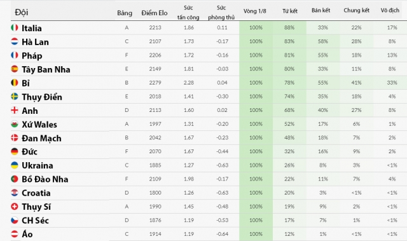Select the Croatia team name
This screenshot has width=407, height=241.
(x=36, y=193)
